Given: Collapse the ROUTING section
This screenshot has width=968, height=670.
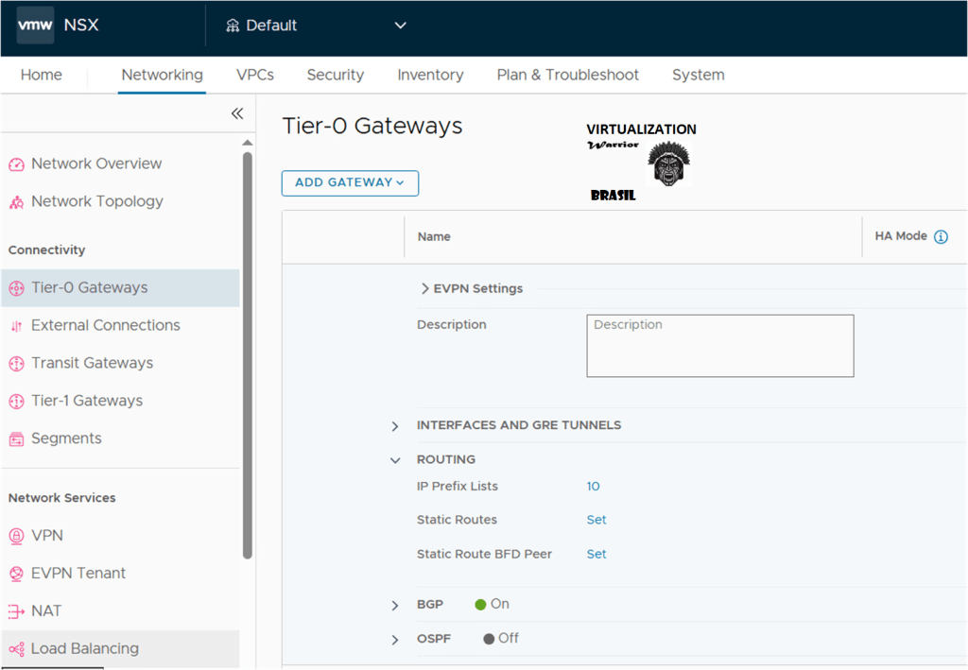Looking at the screenshot, I should click(x=395, y=460).
